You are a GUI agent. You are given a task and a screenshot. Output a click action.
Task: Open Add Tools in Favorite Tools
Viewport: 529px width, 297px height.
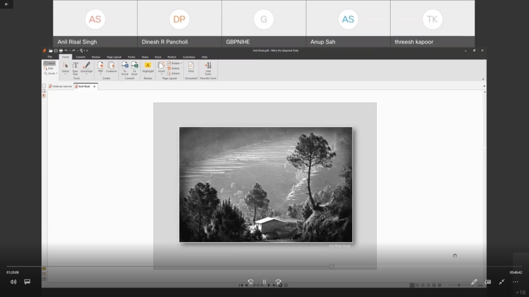point(208,65)
